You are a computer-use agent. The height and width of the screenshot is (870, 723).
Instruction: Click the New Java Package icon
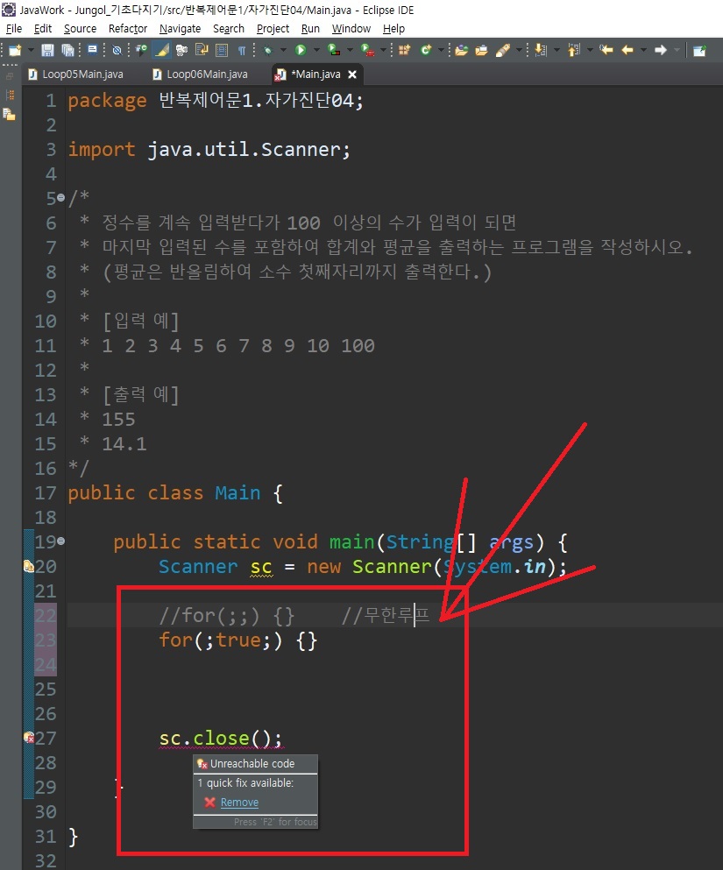pyautogui.click(x=405, y=51)
